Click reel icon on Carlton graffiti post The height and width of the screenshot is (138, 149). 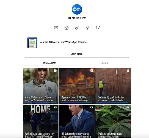point(128,70)
